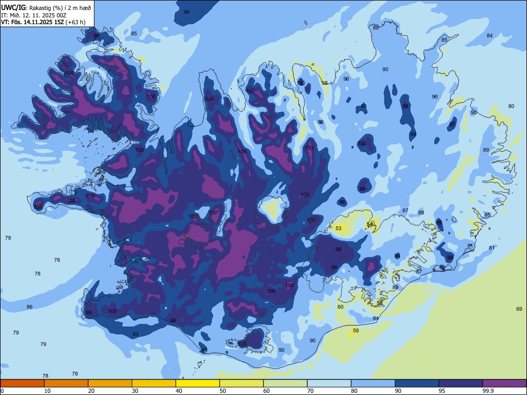Click the '95' legend tick label
The height and width of the screenshot is (395, 527).
pyautogui.click(x=442, y=391)
